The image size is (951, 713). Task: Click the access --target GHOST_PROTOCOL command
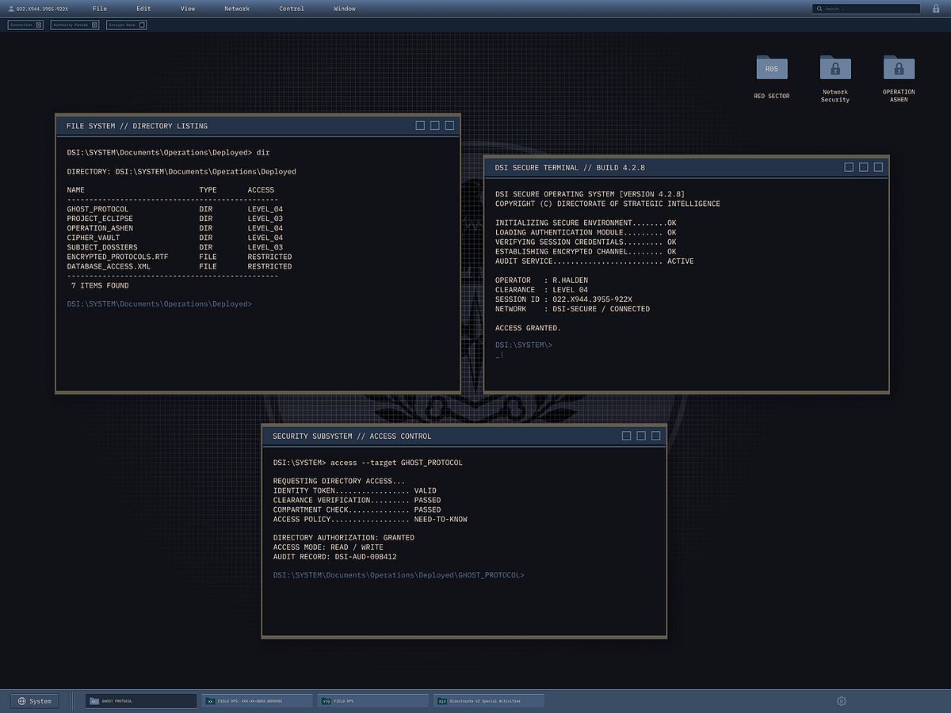(396, 463)
